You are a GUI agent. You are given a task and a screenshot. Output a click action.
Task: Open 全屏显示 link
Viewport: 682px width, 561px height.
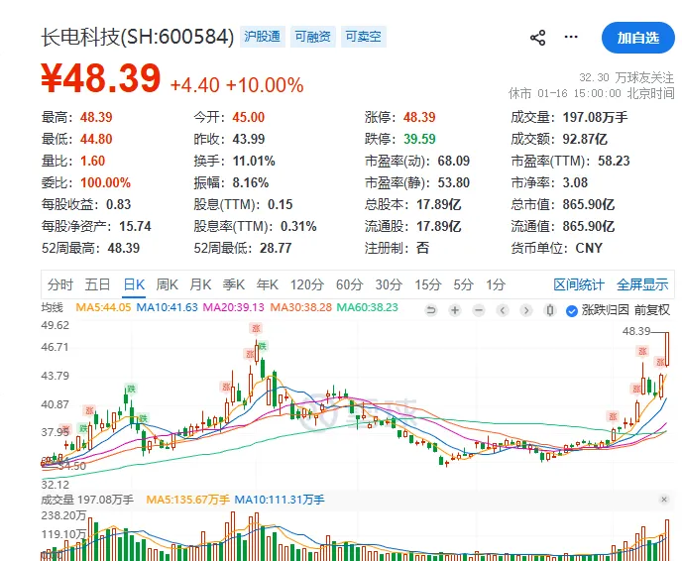[642, 284]
